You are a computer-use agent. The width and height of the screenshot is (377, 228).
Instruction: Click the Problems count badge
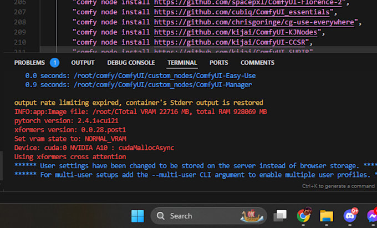tap(54, 63)
